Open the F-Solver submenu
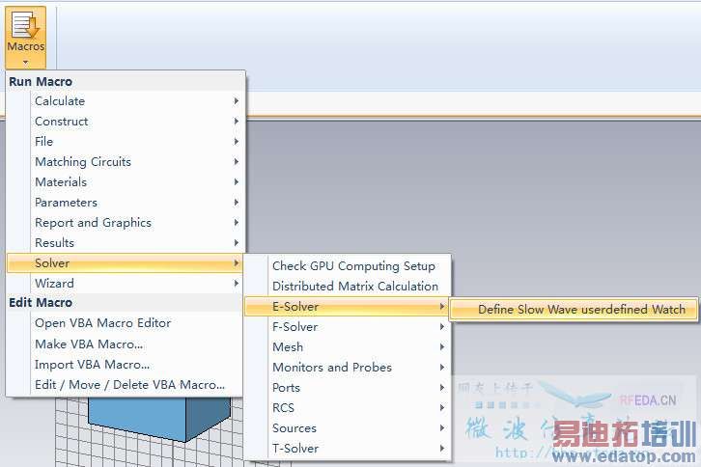 coord(294,327)
